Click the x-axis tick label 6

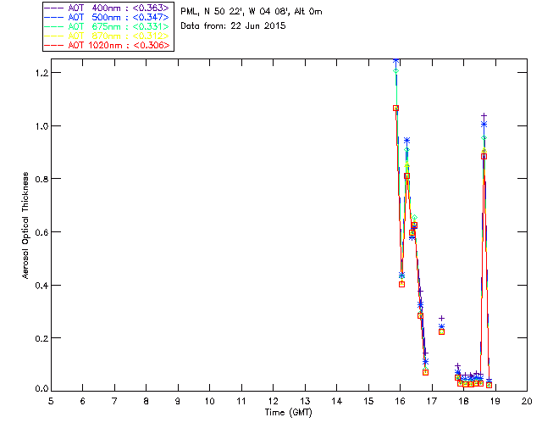point(83,401)
